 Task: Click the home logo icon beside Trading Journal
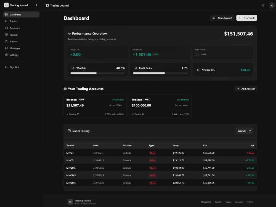coord(6,5)
